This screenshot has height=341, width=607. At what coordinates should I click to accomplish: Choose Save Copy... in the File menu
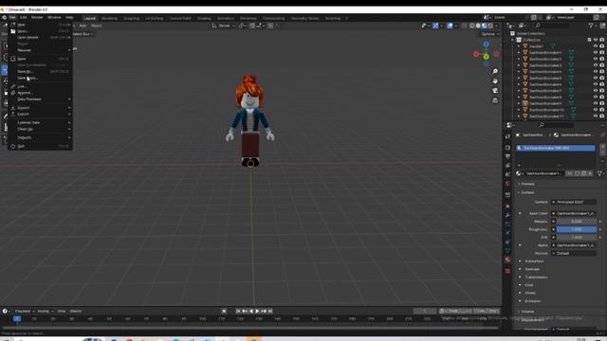point(40,78)
